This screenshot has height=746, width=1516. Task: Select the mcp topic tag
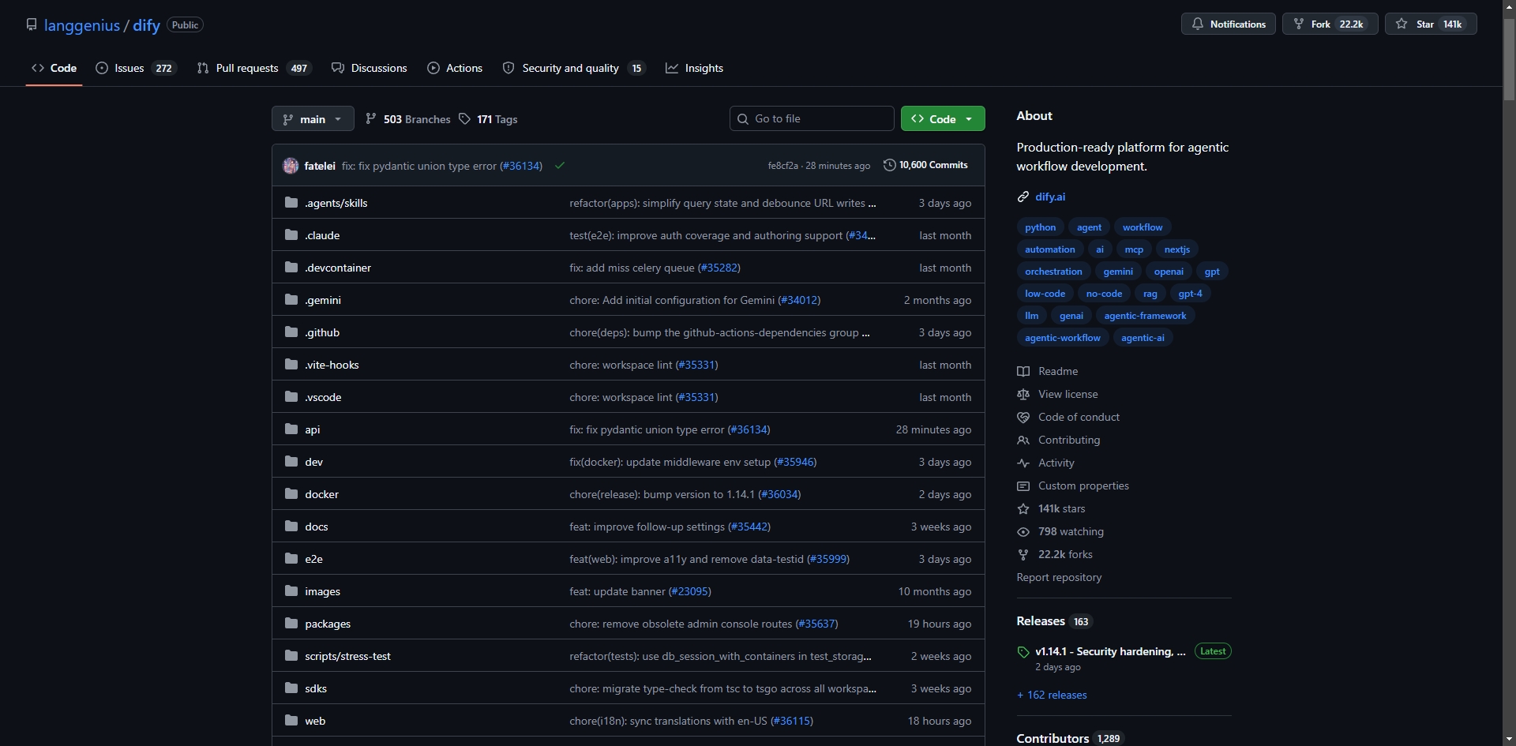pos(1134,249)
